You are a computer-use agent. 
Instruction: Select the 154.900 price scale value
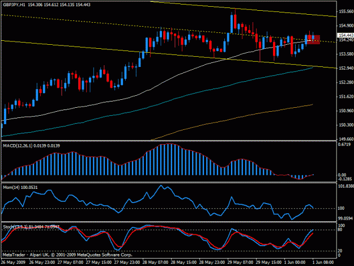[x=346, y=26]
